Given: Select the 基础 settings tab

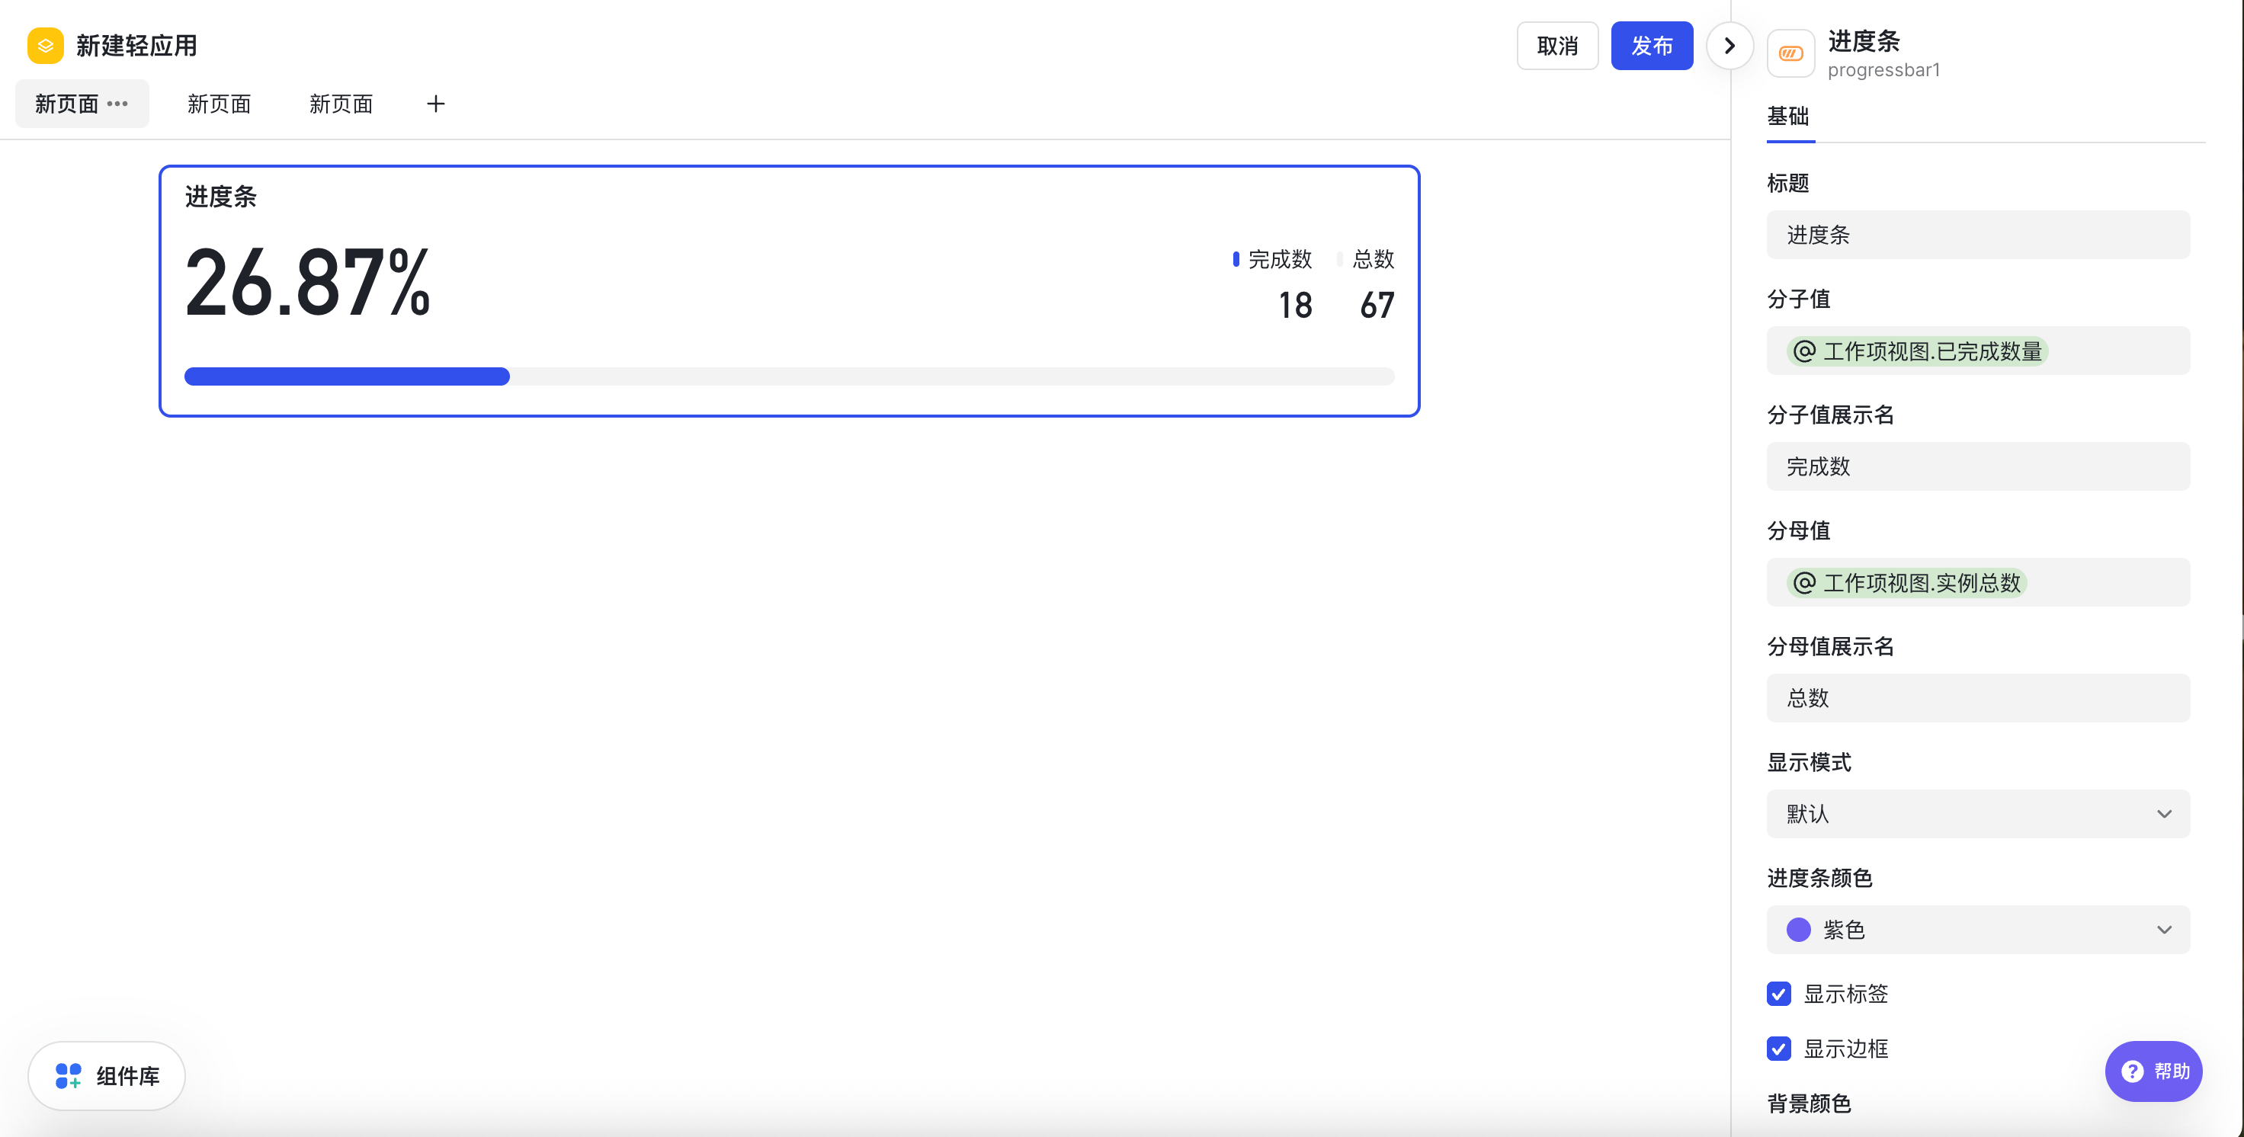Looking at the screenshot, I should tap(1788, 116).
